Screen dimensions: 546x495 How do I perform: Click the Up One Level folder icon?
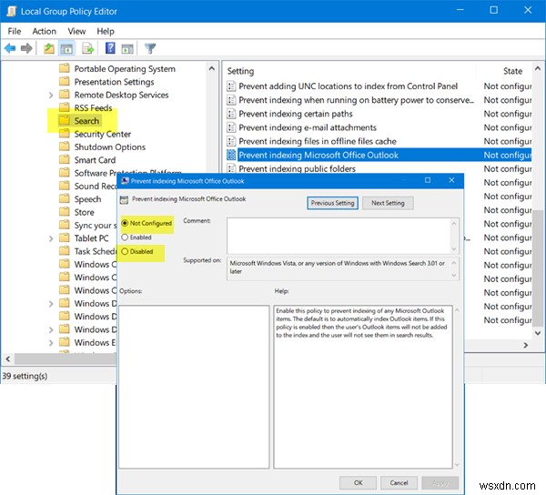pyautogui.click(x=48, y=48)
